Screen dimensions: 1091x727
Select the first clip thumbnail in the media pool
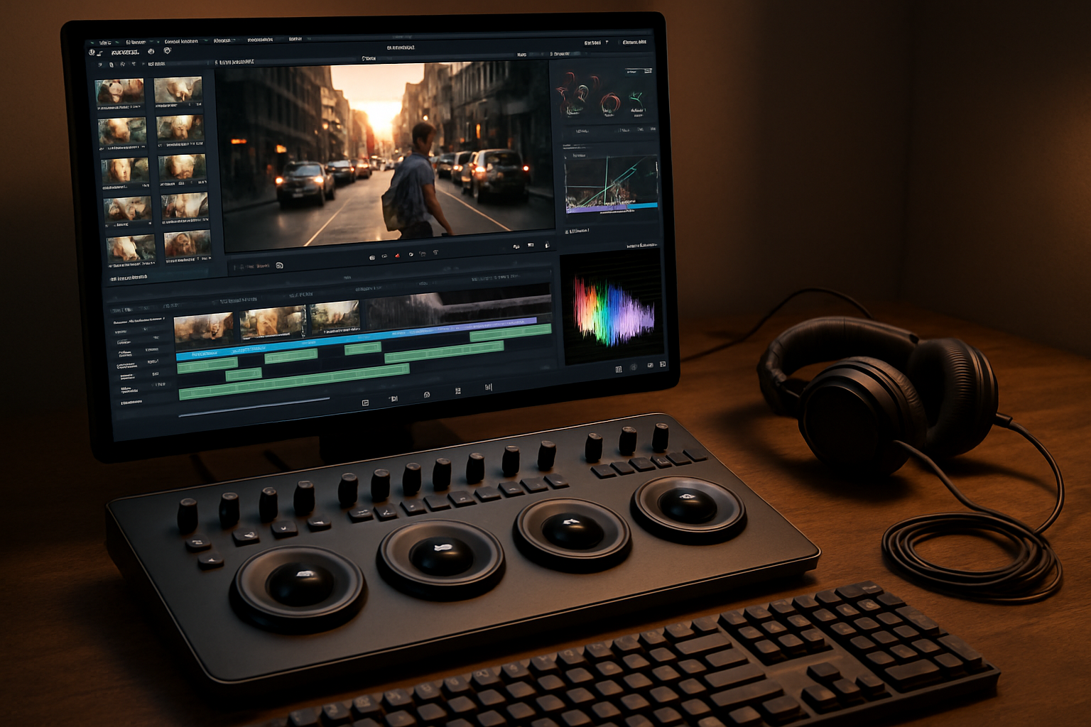coord(119,92)
